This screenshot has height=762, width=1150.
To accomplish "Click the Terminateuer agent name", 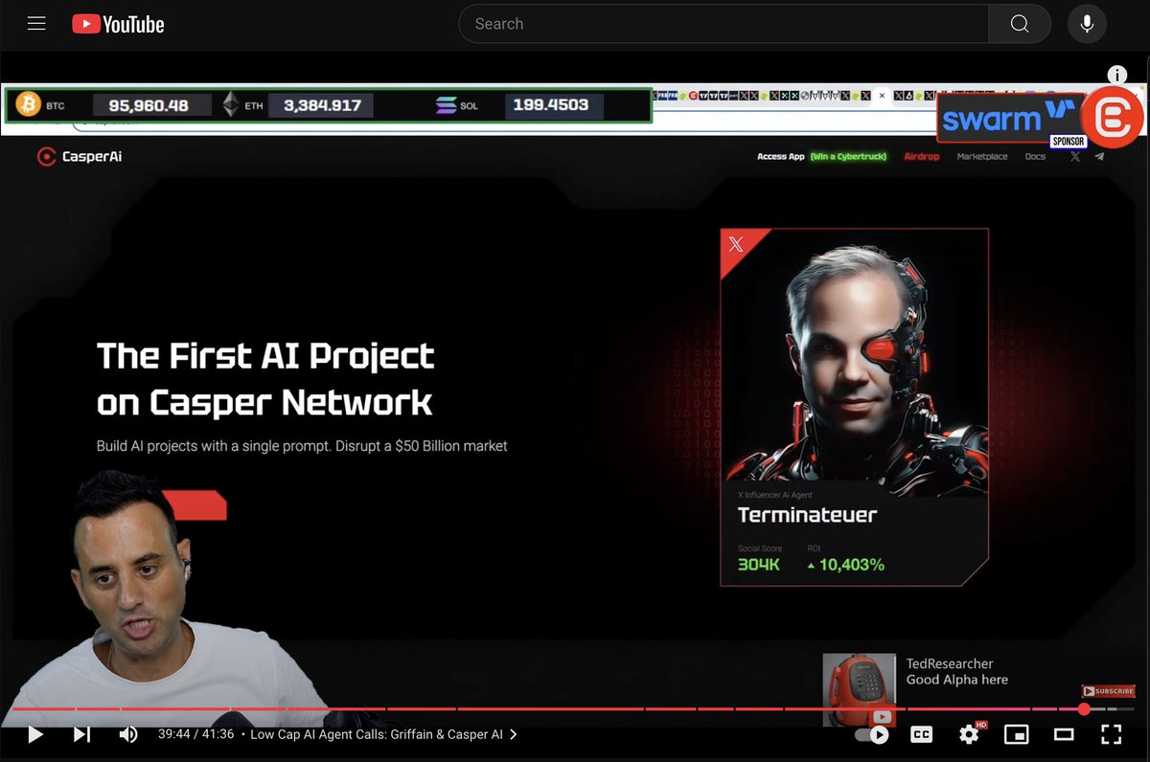I will pos(807,515).
